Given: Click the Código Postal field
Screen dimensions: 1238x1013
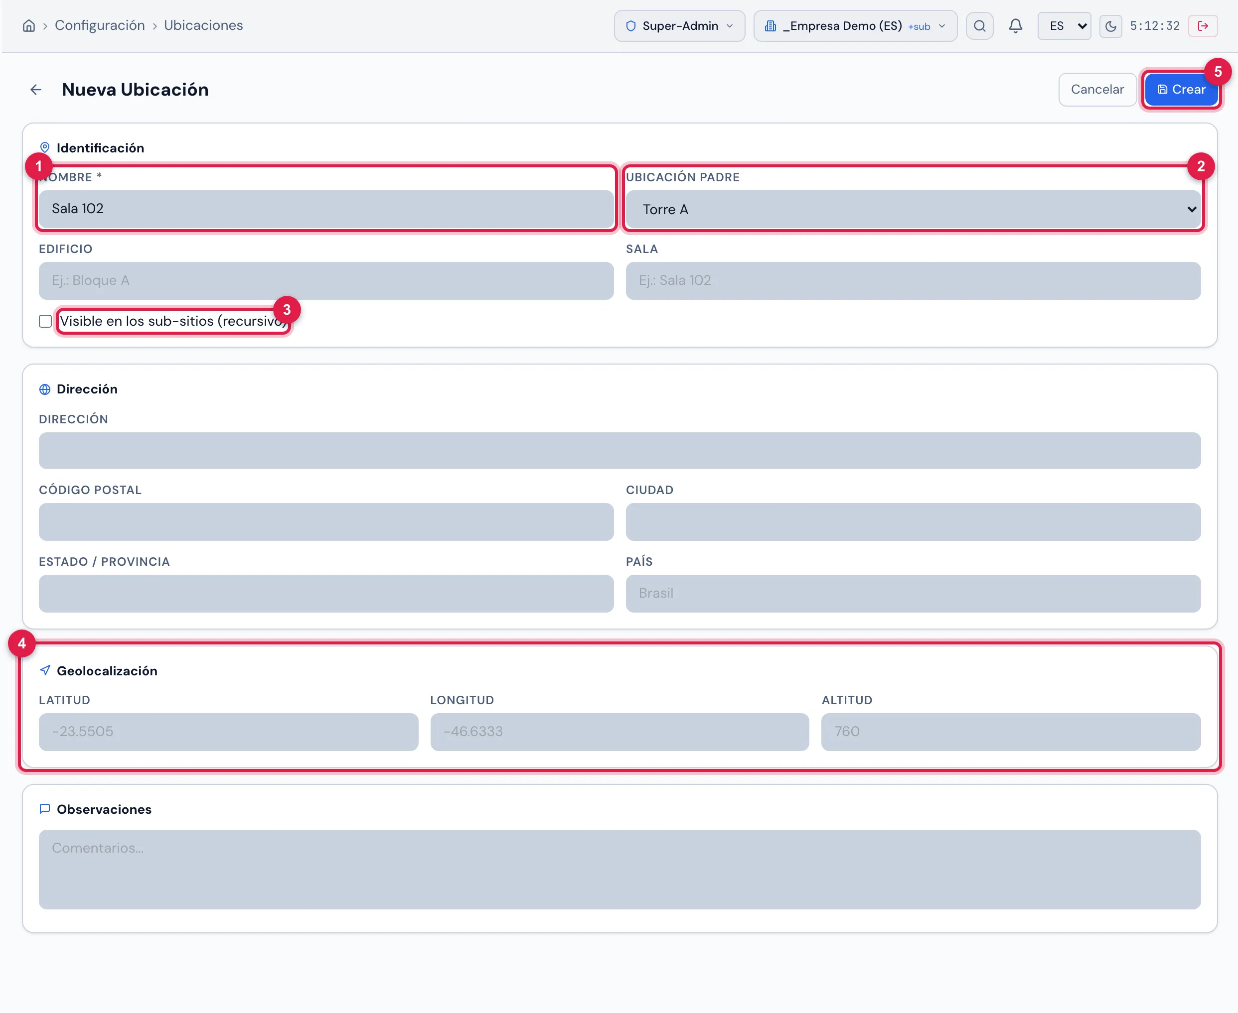Looking at the screenshot, I should click(326, 521).
